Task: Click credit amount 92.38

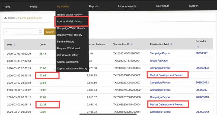Action: click(43, 104)
